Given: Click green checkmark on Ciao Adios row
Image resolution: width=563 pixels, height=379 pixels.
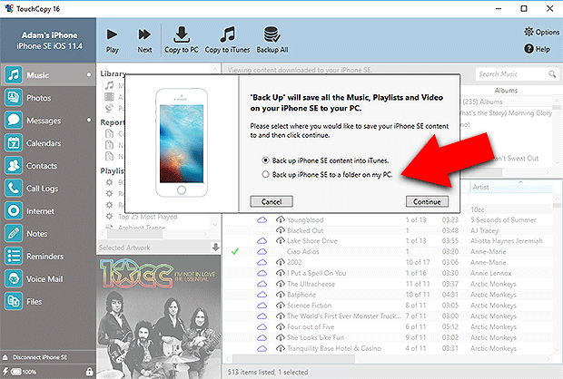Looking at the screenshot, I should [x=235, y=252].
